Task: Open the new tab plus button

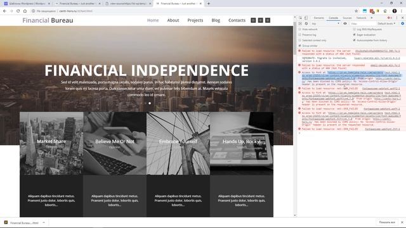Action: [x=209, y=4]
